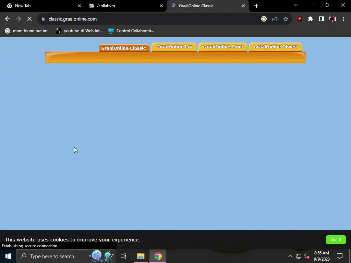Open the notification center icon
Viewport: 351px width, 263px height.
tap(340, 256)
